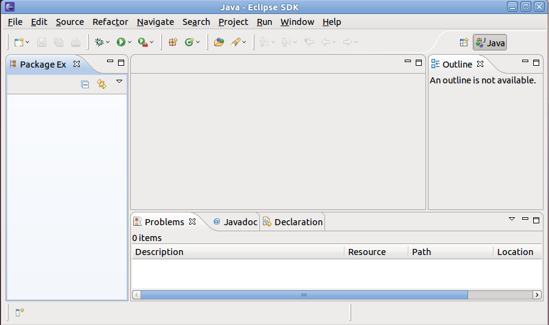Expand the Debug dropdown arrow
Screen dimensions: 549x325
tap(108, 43)
